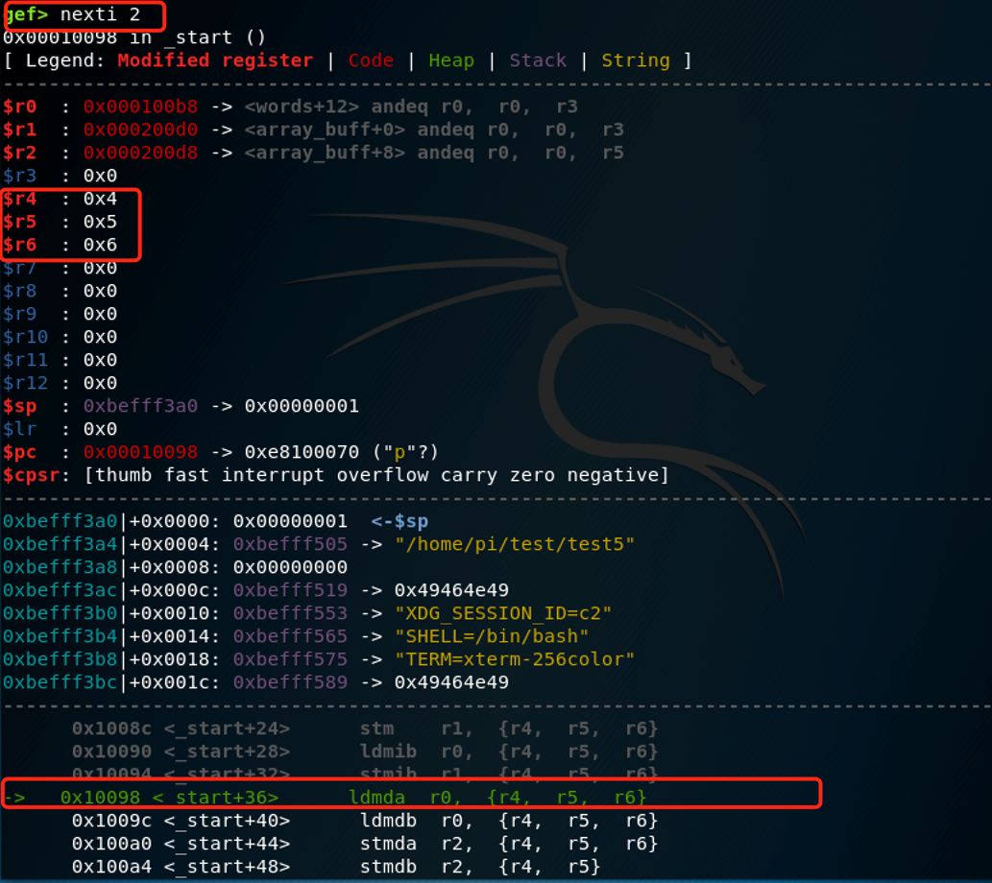The image size is (992, 883).
Task: Click the stmda instruction at 0x100a0
Action: pyautogui.click(x=365, y=843)
